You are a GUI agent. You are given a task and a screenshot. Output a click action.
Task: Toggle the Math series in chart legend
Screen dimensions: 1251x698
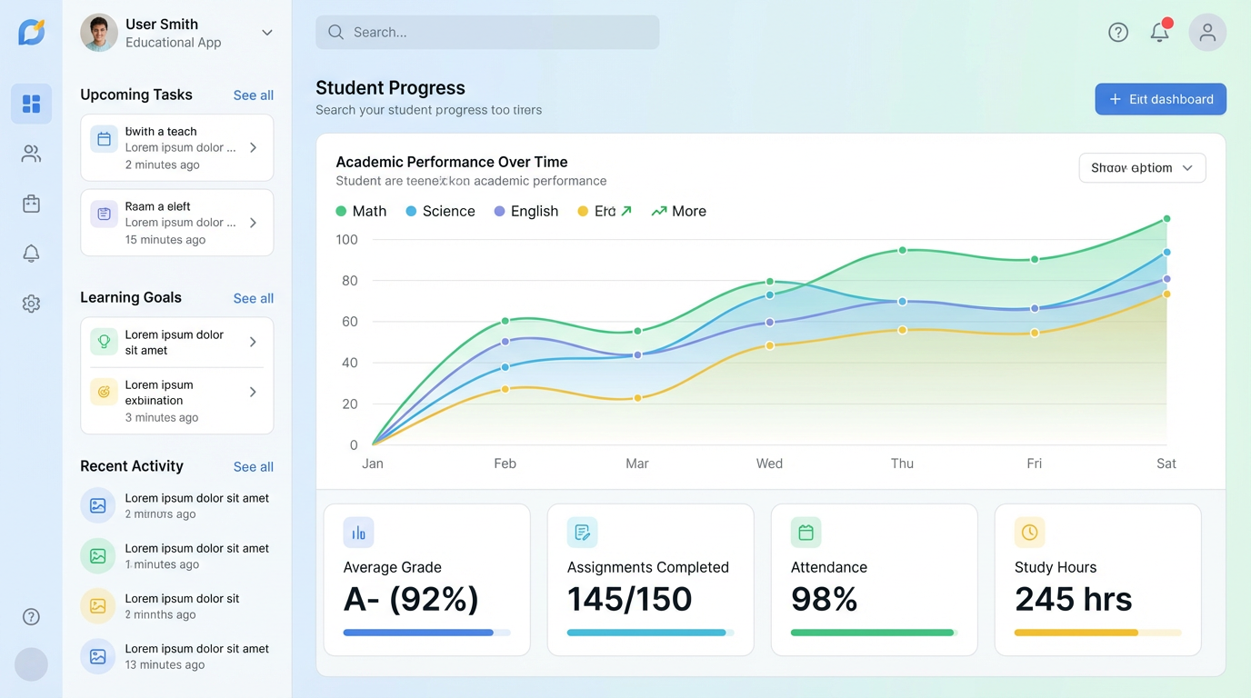[x=361, y=211]
